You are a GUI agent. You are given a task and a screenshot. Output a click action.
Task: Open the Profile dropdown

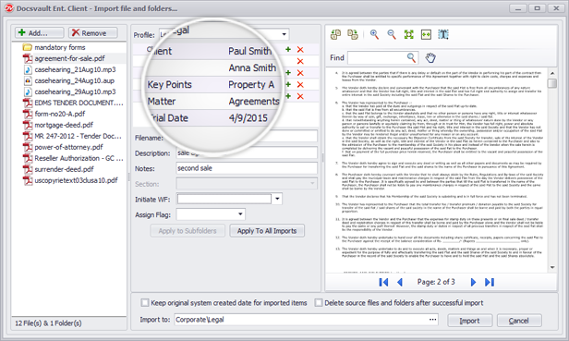coord(284,34)
